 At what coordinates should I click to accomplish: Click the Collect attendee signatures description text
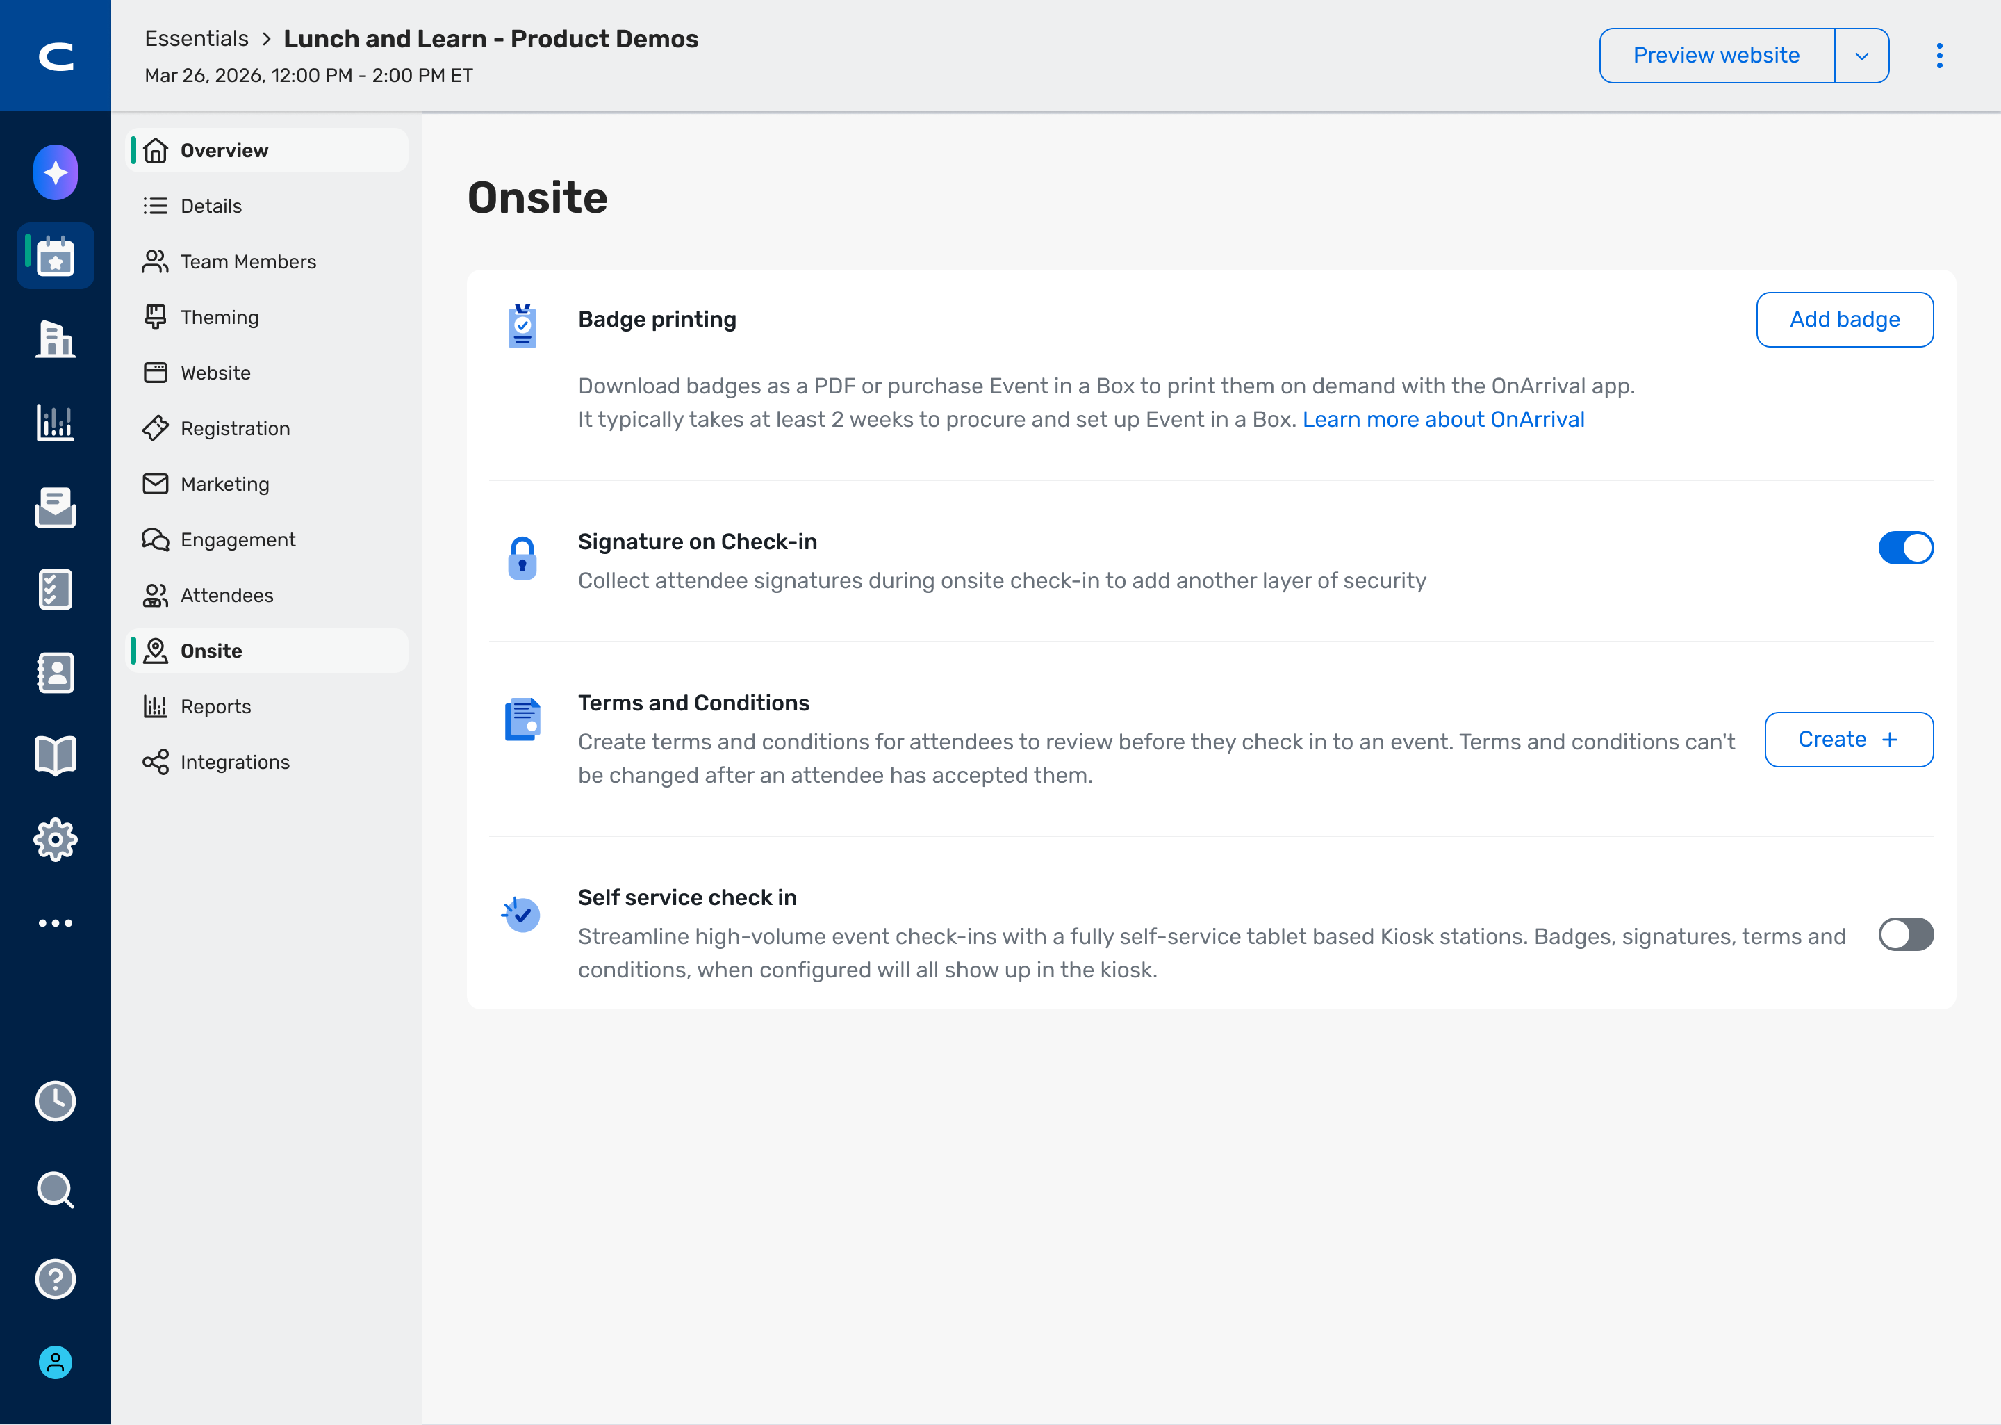1003,581
